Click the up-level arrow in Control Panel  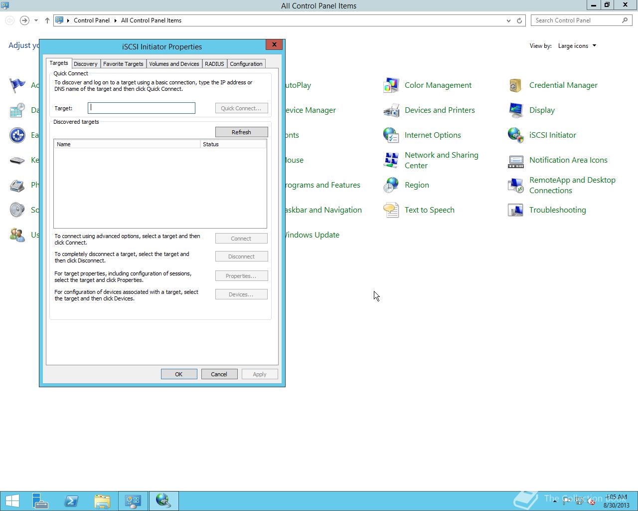(x=47, y=20)
